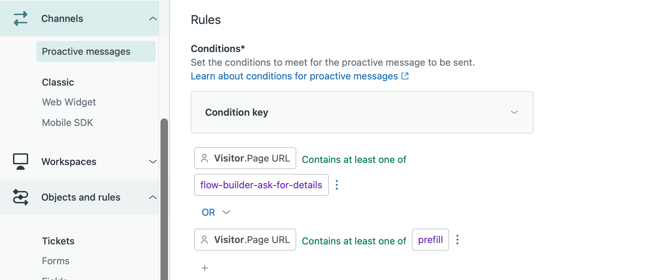Expand the Workspaces section

153,162
